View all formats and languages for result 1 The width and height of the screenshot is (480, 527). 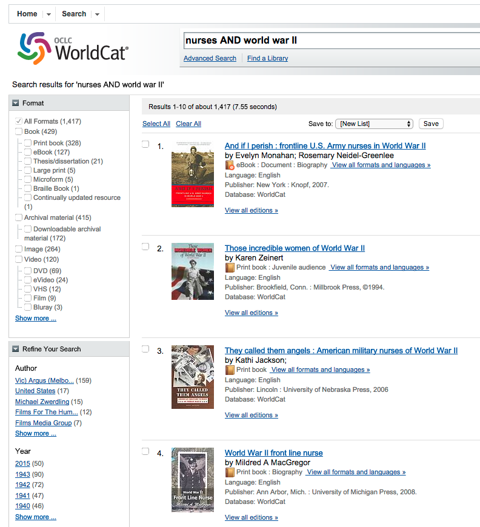pyautogui.click(x=381, y=165)
